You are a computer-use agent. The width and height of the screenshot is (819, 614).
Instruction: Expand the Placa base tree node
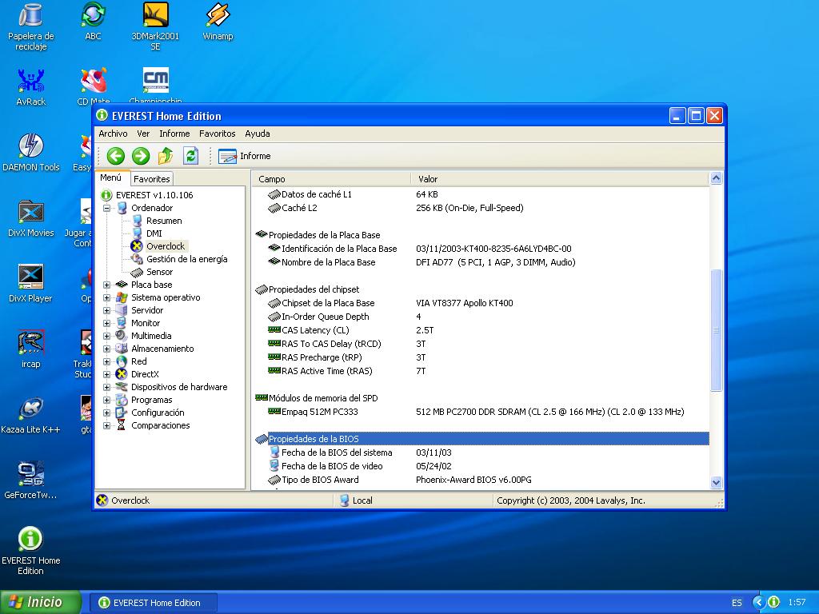coord(107,285)
